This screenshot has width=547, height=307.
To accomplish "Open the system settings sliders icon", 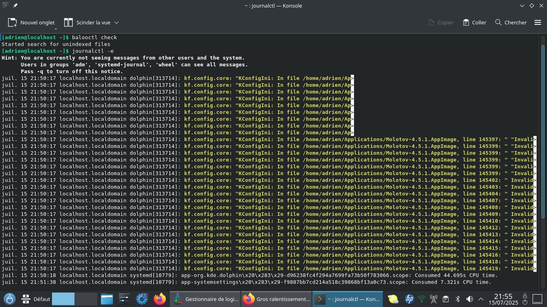I will (x=125, y=299).
